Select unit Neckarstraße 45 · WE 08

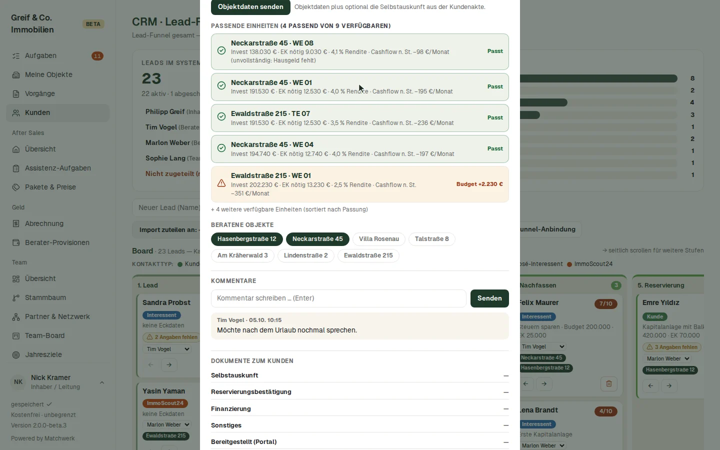click(x=360, y=51)
